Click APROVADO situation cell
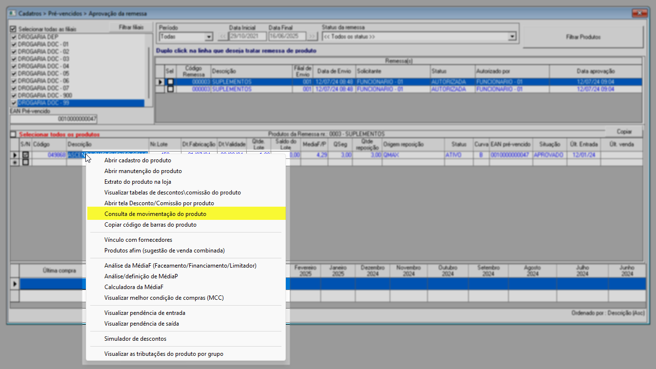 click(x=549, y=155)
